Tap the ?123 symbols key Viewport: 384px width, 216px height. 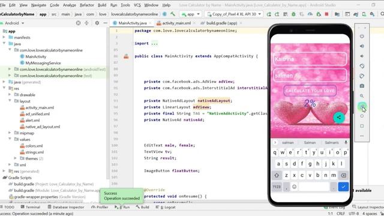click(x=277, y=187)
